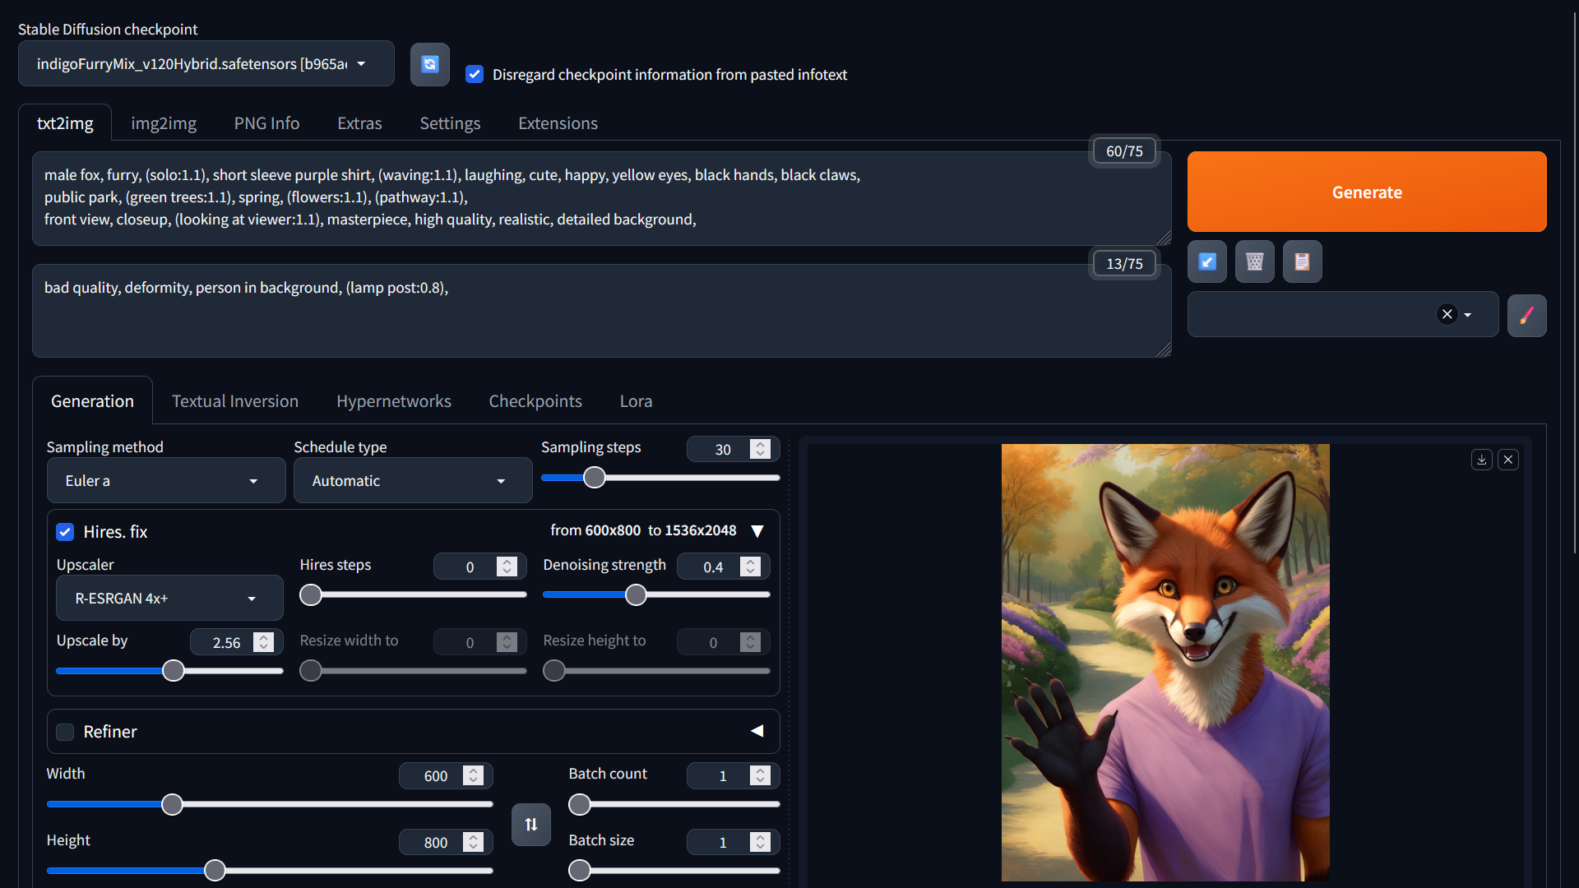1579x888 pixels.
Task: Clear the styles selection with X icon
Action: coord(1447,314)
